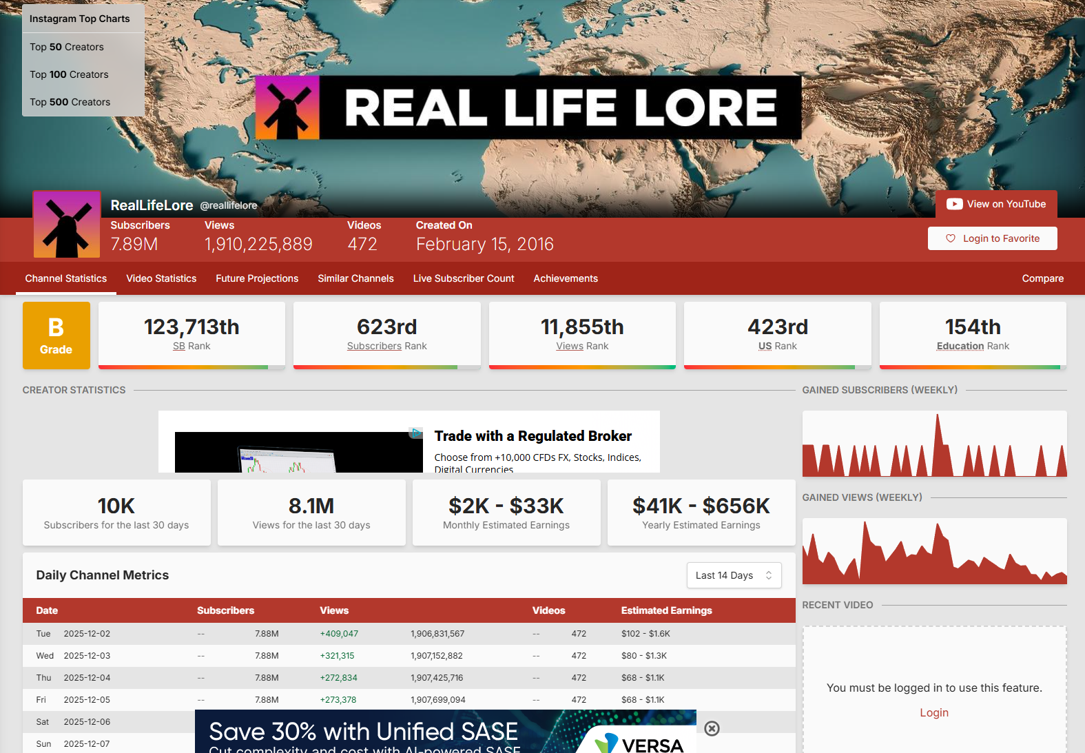Click the Education Rank card
The width and height of the screenshot is (1085, 753).
pos(972,334)
